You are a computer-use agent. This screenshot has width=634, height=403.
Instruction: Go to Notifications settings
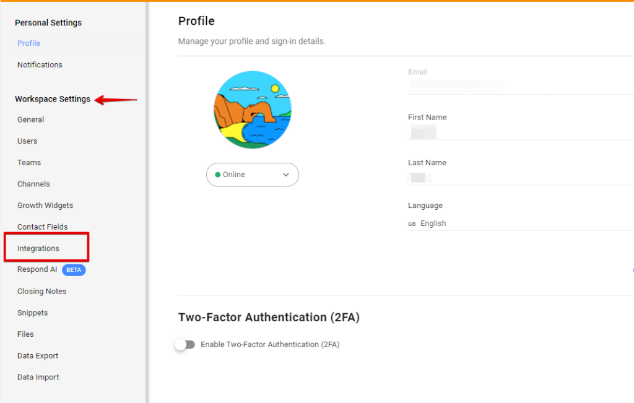tap(40, 65)
